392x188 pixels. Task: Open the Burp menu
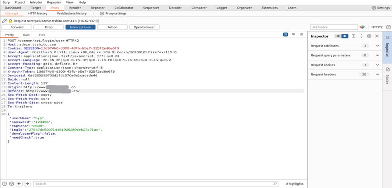pyautogui.click(x=6, y=2)
